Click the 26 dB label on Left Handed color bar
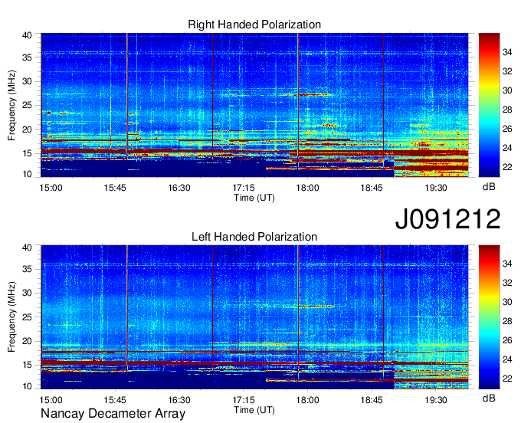 coord(507,340)
